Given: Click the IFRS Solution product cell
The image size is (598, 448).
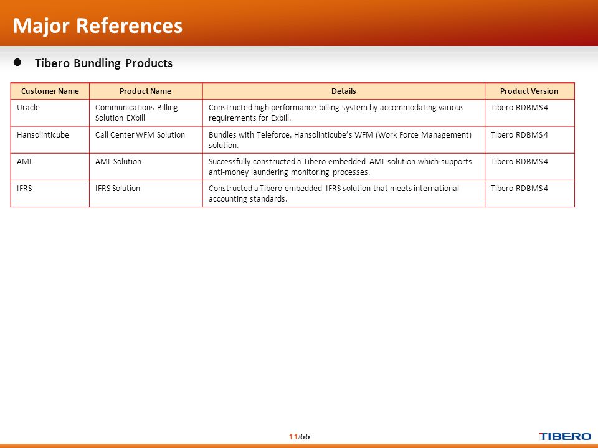Looking at the screenshot, I should [x=146, y=194].
